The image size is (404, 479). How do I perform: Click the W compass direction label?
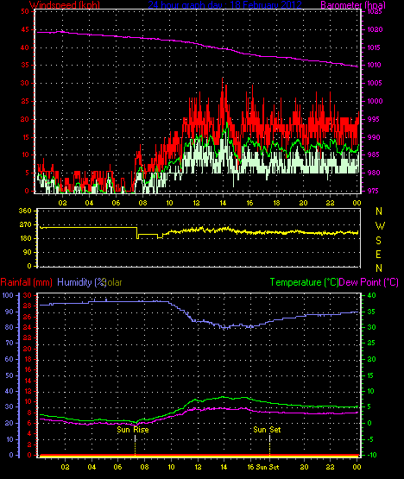coord(380,226)
